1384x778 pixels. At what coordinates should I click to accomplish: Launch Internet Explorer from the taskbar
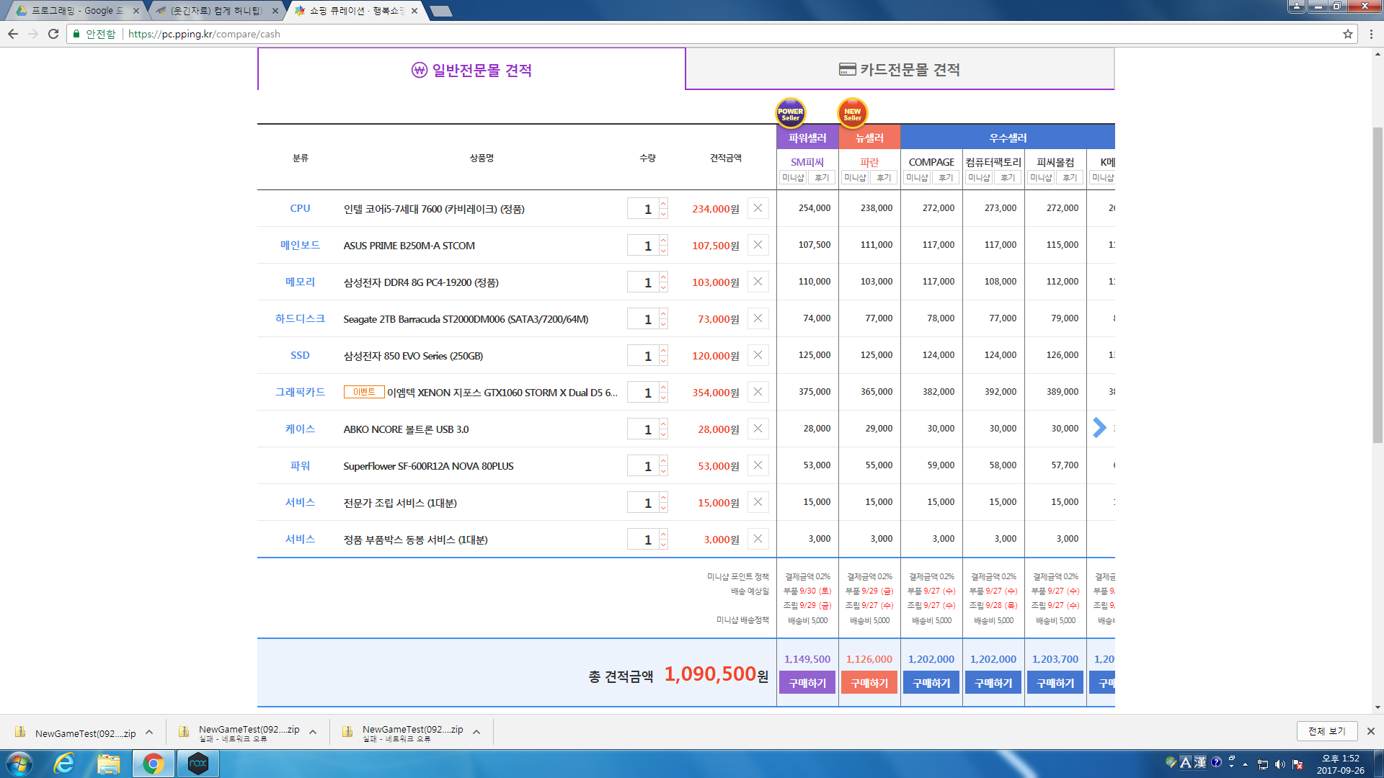(64, 764)
